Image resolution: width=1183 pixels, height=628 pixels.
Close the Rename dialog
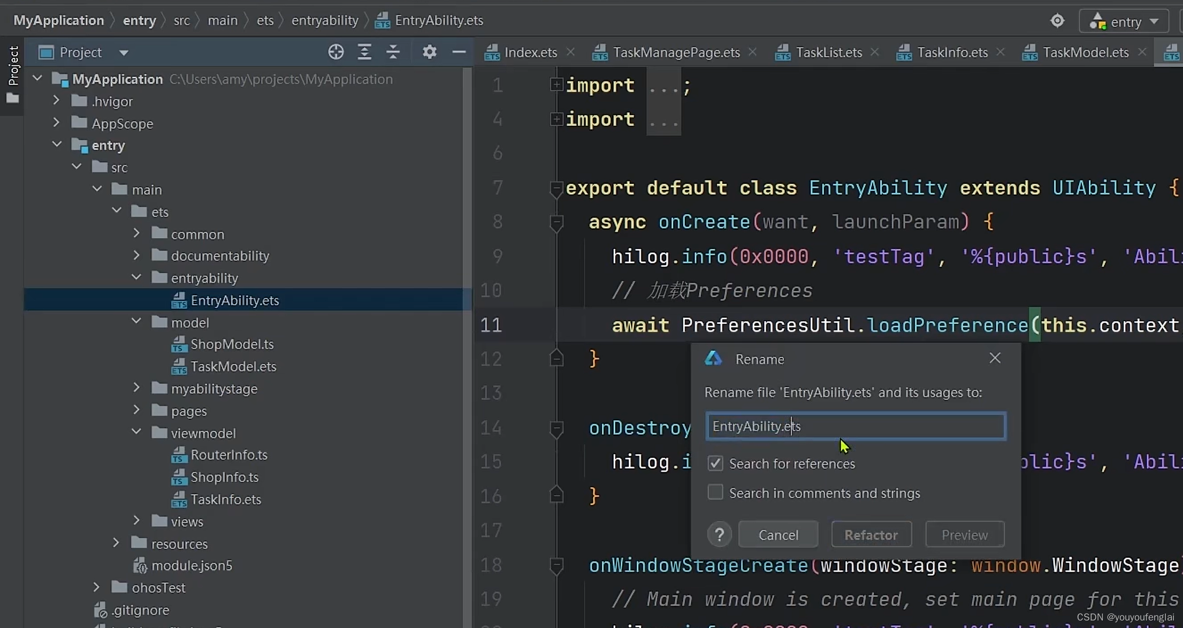point(995,358)
